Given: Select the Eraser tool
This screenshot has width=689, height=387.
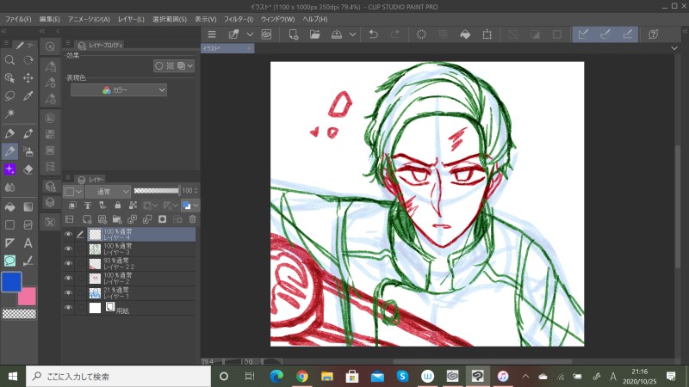Looking at the screenshot, I should point(28,169).
